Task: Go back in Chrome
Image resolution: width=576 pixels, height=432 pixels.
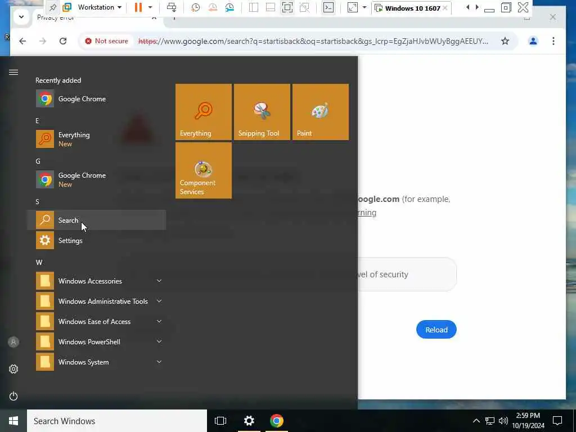Action: [x=22, y=41]
